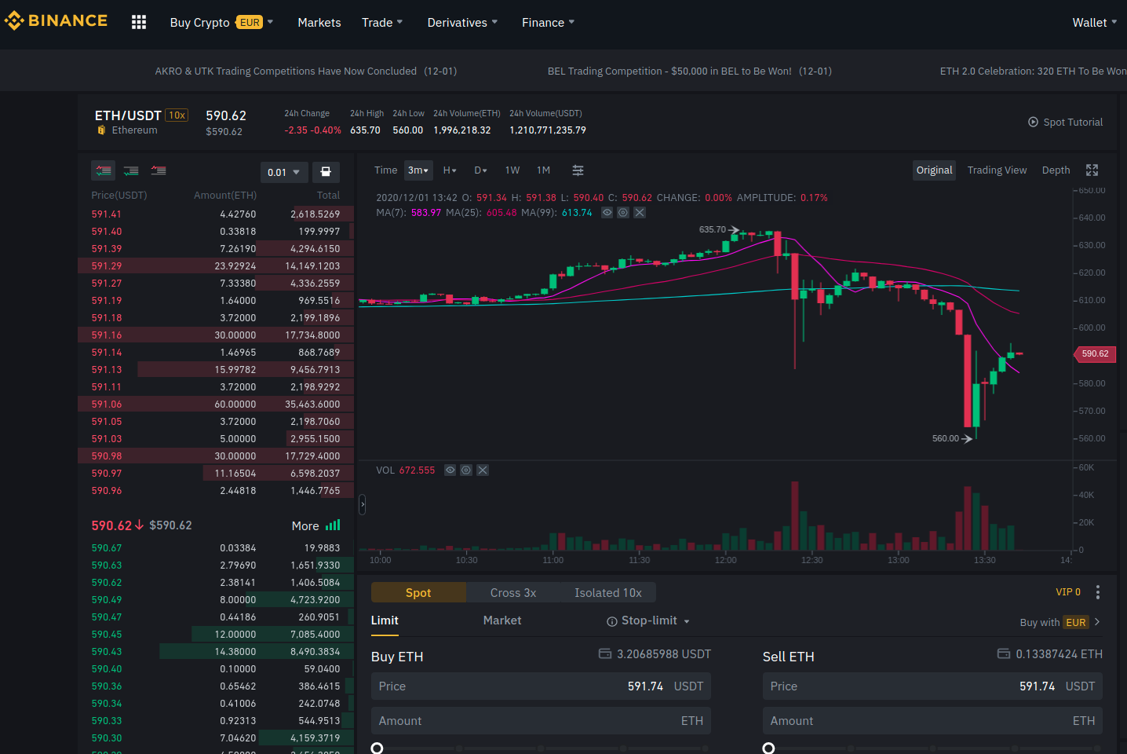Toggle visibility of the VOL indicator
The width and height of the screenshot is (1127, 754).
[x=450, y=470]
